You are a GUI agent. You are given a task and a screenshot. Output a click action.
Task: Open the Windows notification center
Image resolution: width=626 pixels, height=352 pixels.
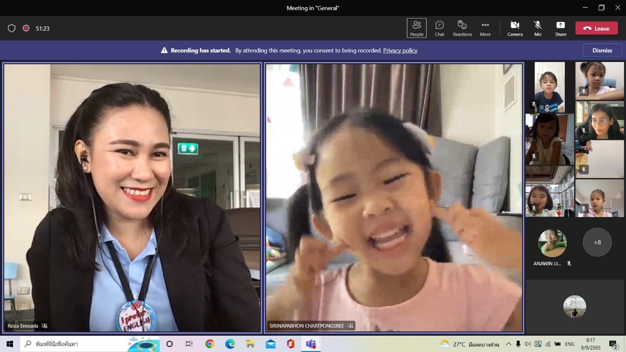pos(613,344)
